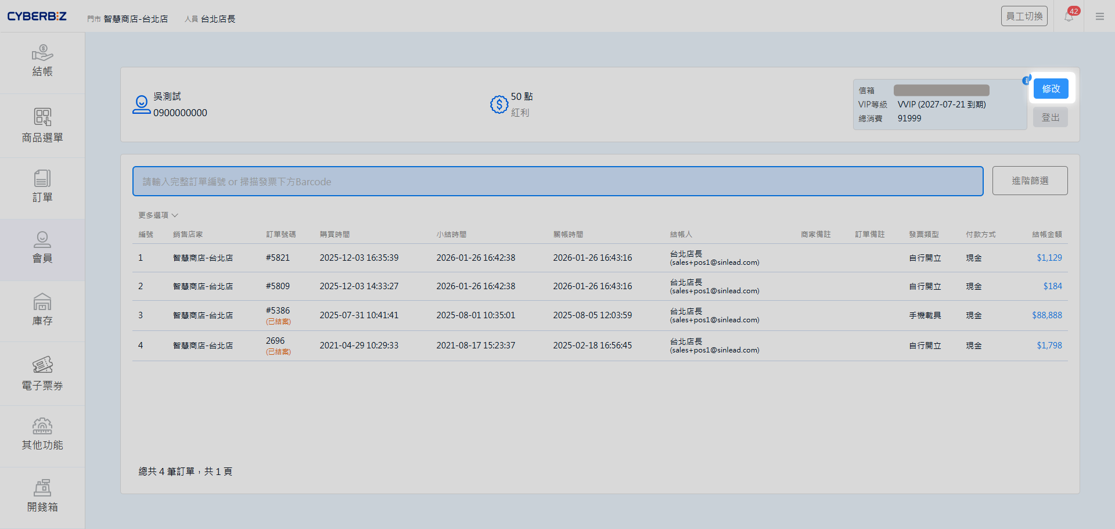The height and width of the screenshot is (529, 1115).
Task: Focus the order number search field
Action: pos(557,181)
